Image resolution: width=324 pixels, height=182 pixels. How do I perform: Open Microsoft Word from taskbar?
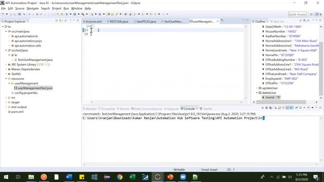point(69,177)
